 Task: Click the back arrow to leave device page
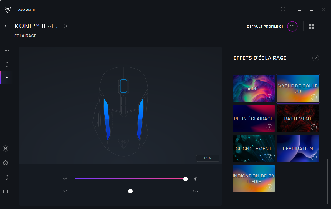tap(6, 26)
